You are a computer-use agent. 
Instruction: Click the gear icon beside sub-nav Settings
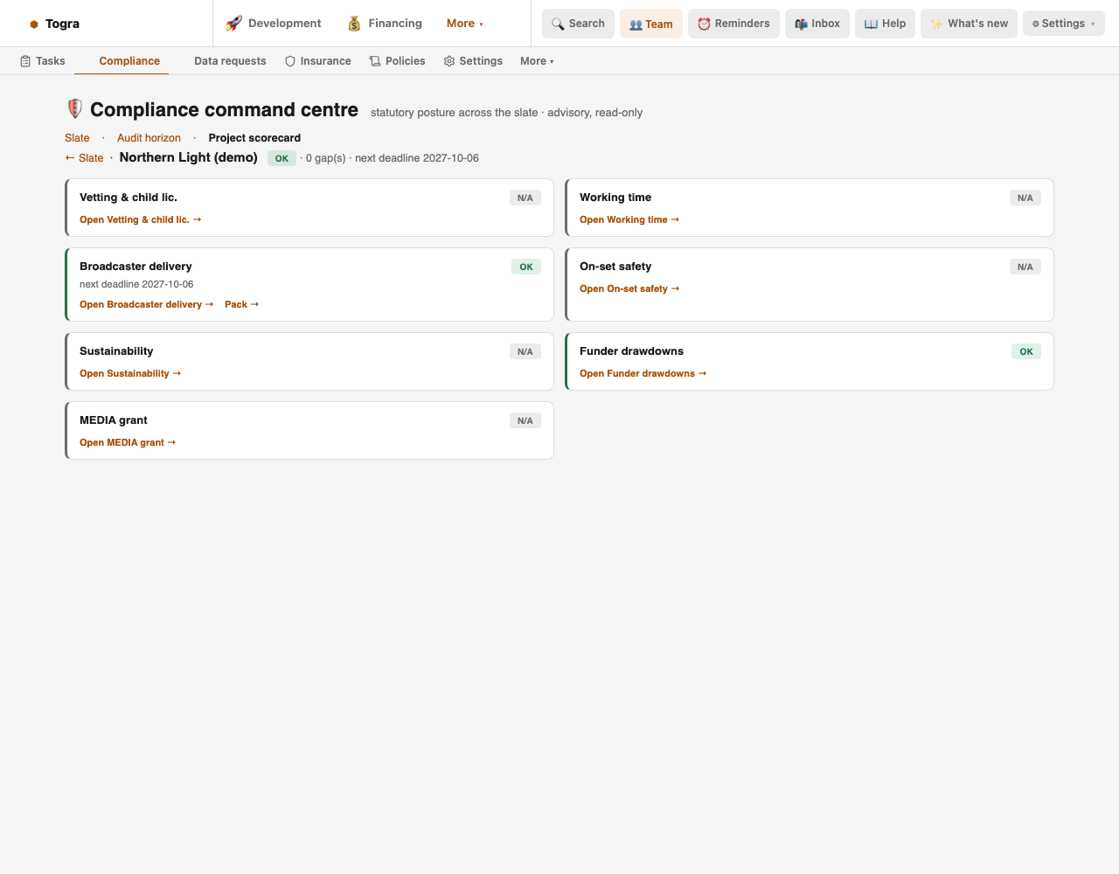click(449, 61)
